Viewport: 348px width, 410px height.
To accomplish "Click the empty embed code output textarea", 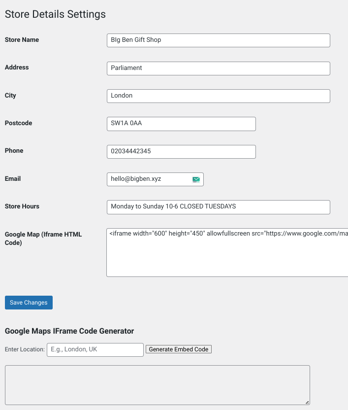I will 157,385.
